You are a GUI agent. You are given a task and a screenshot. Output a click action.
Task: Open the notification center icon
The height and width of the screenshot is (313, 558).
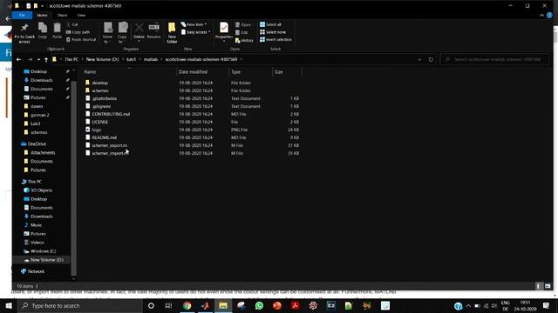click(x=547, y=305)
